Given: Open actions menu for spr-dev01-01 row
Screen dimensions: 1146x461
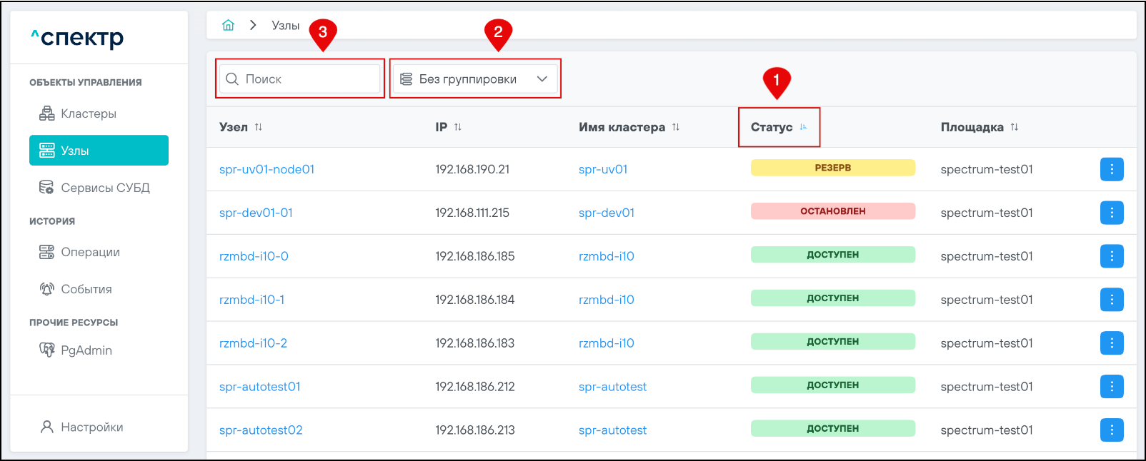Looking at the screenshot, I should 1111,213.
